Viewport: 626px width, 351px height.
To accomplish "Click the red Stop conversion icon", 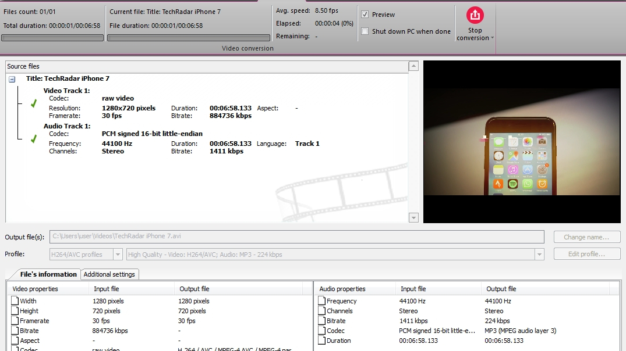I will [475, 15].
